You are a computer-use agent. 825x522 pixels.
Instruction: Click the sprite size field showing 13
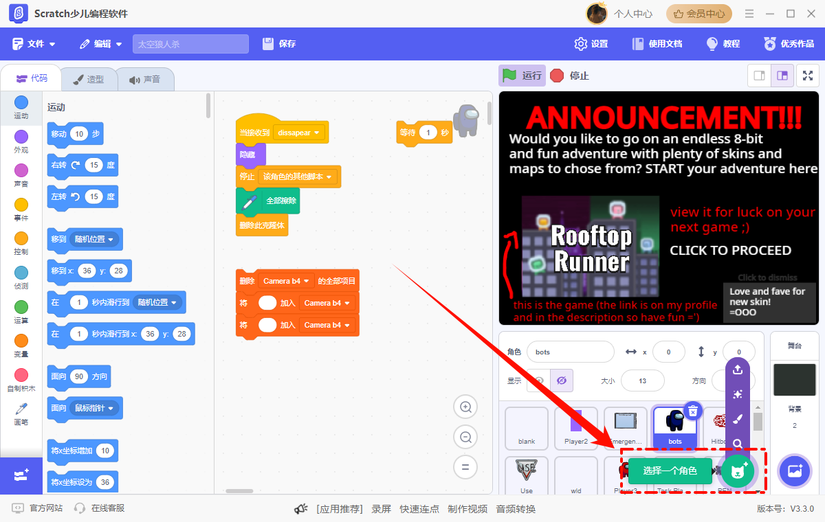pos(642,381)
